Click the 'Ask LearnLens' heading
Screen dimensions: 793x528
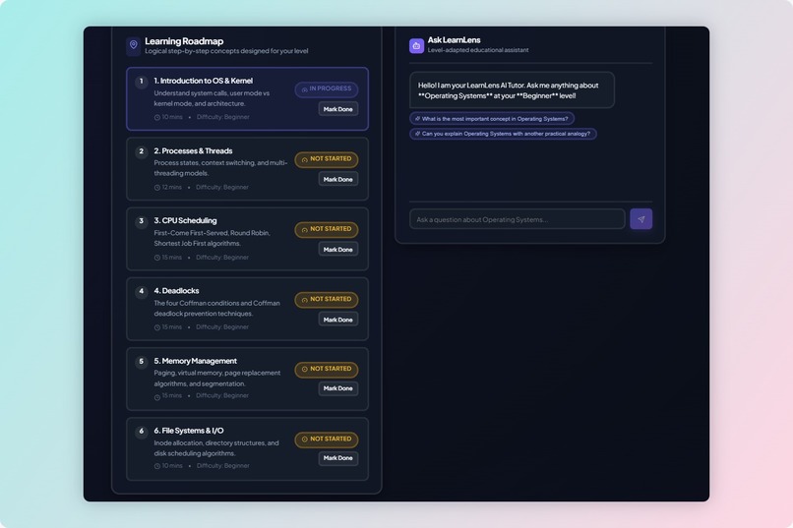pos(455,40)
